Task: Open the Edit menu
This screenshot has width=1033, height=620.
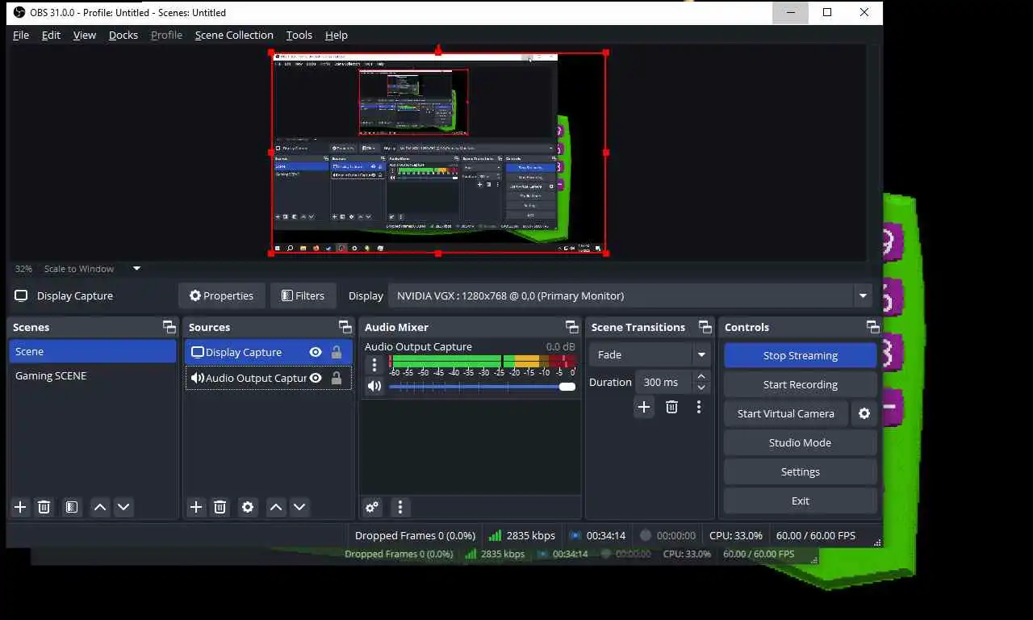Action: 51,35
